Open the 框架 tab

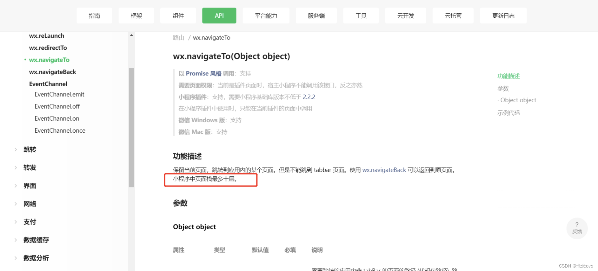(136, 16)
